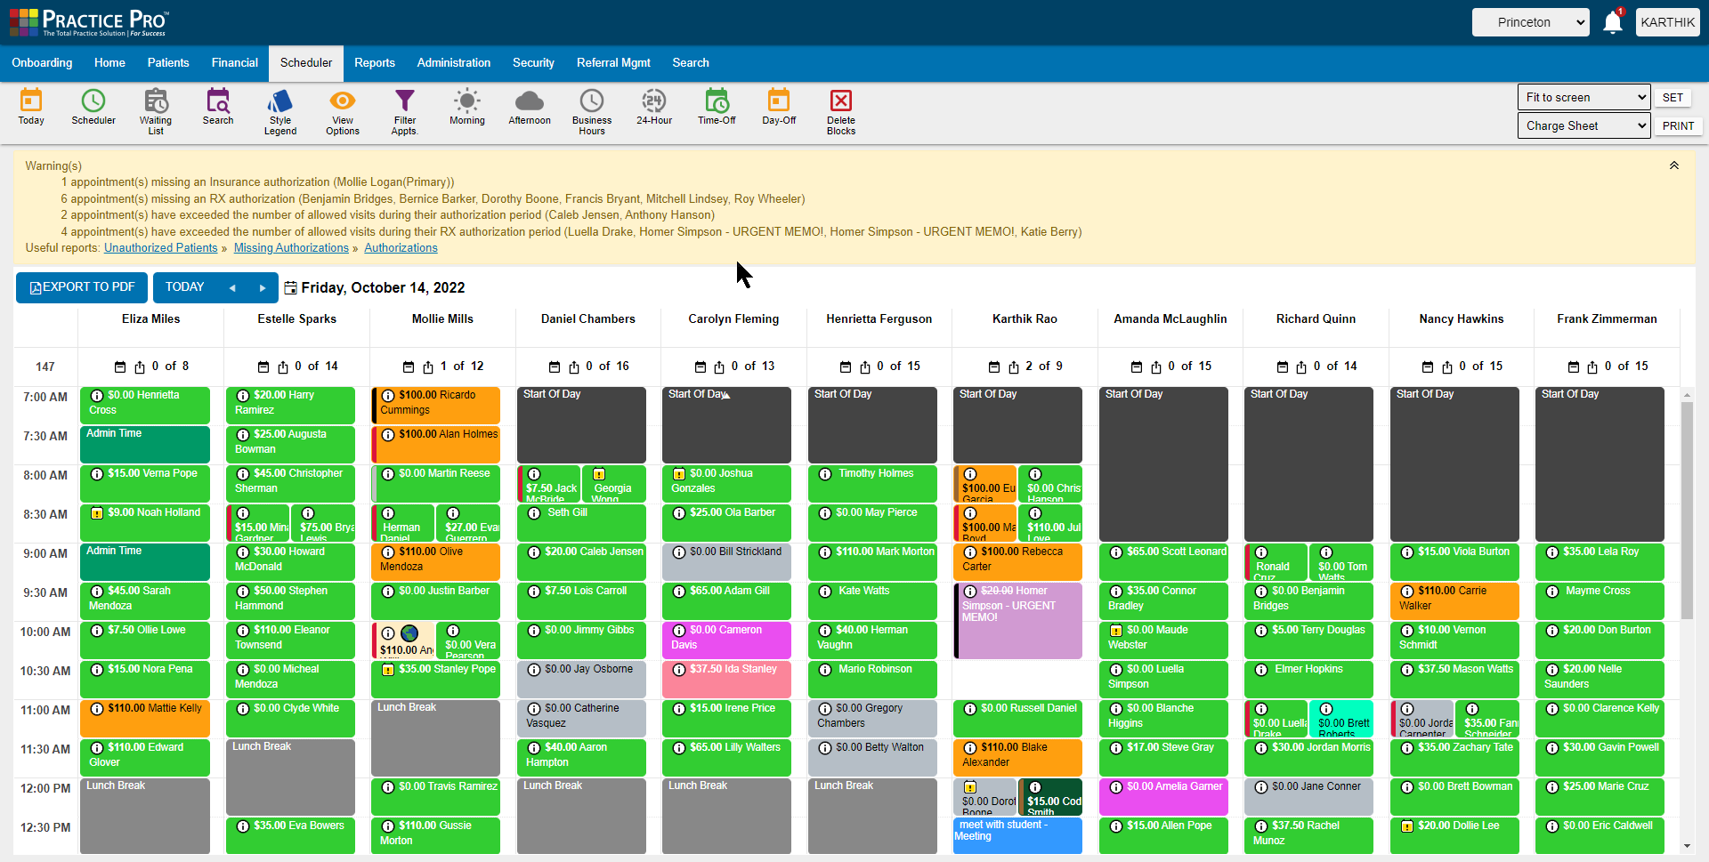Screen dimensions: 1709x862
Task: Click EXPORT TO PDF button
Action: point(81,287)
